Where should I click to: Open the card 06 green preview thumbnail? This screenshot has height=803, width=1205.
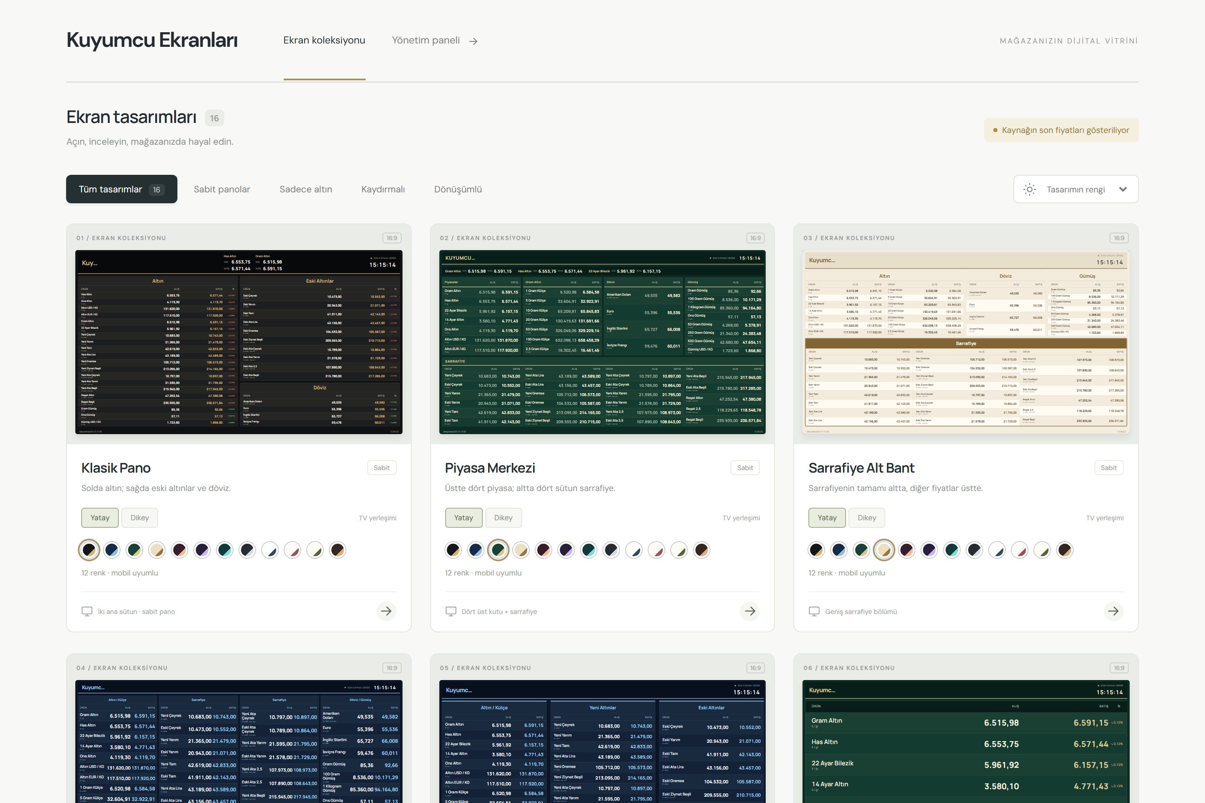(966, 742)
